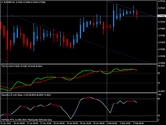Screen dimensions: 166x125
Task: Click the 27 Jan 16:00 time label
Action: tap(46, 123)
